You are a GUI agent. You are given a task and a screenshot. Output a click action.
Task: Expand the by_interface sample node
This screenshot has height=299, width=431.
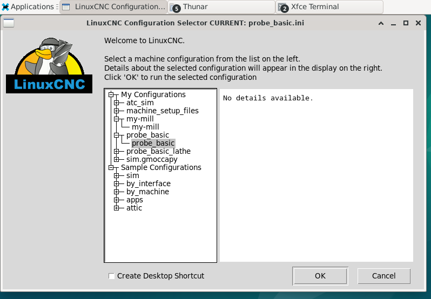click(x=116, y=184)
